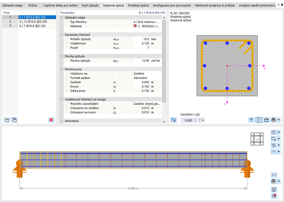Copy the selected reinforcement span
This screenshot has height=202, width=284.
click(14, 120)
